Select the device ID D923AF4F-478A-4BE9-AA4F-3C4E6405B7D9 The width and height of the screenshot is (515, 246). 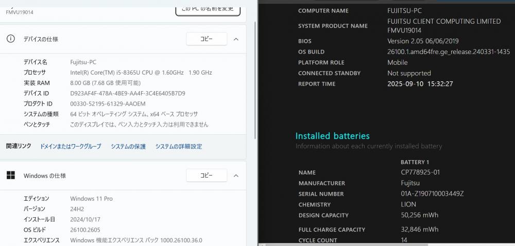tap(128, 94)
